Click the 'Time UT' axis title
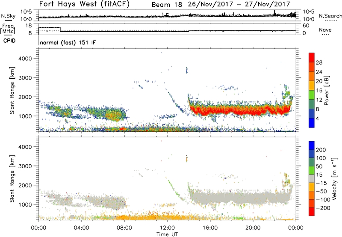Viewport: 342px width, 237px height. [167, 234]
